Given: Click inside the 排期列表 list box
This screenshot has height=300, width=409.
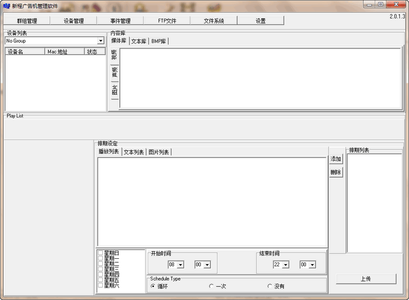Looking at the screenshot, I should coord(374,203).
